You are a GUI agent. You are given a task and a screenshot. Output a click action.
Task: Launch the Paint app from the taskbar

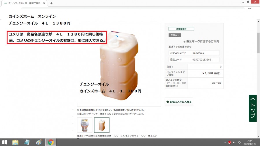click(39, 142)
